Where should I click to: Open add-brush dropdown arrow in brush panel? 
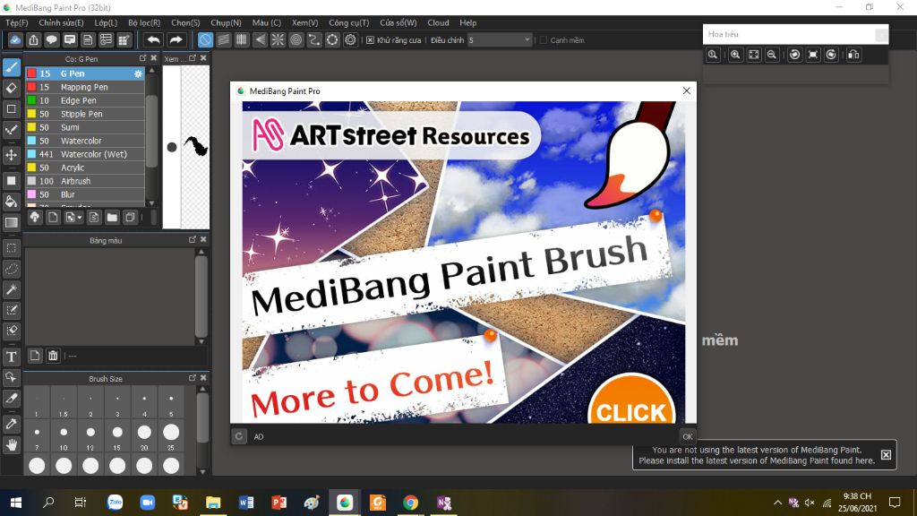pos(80,218)
